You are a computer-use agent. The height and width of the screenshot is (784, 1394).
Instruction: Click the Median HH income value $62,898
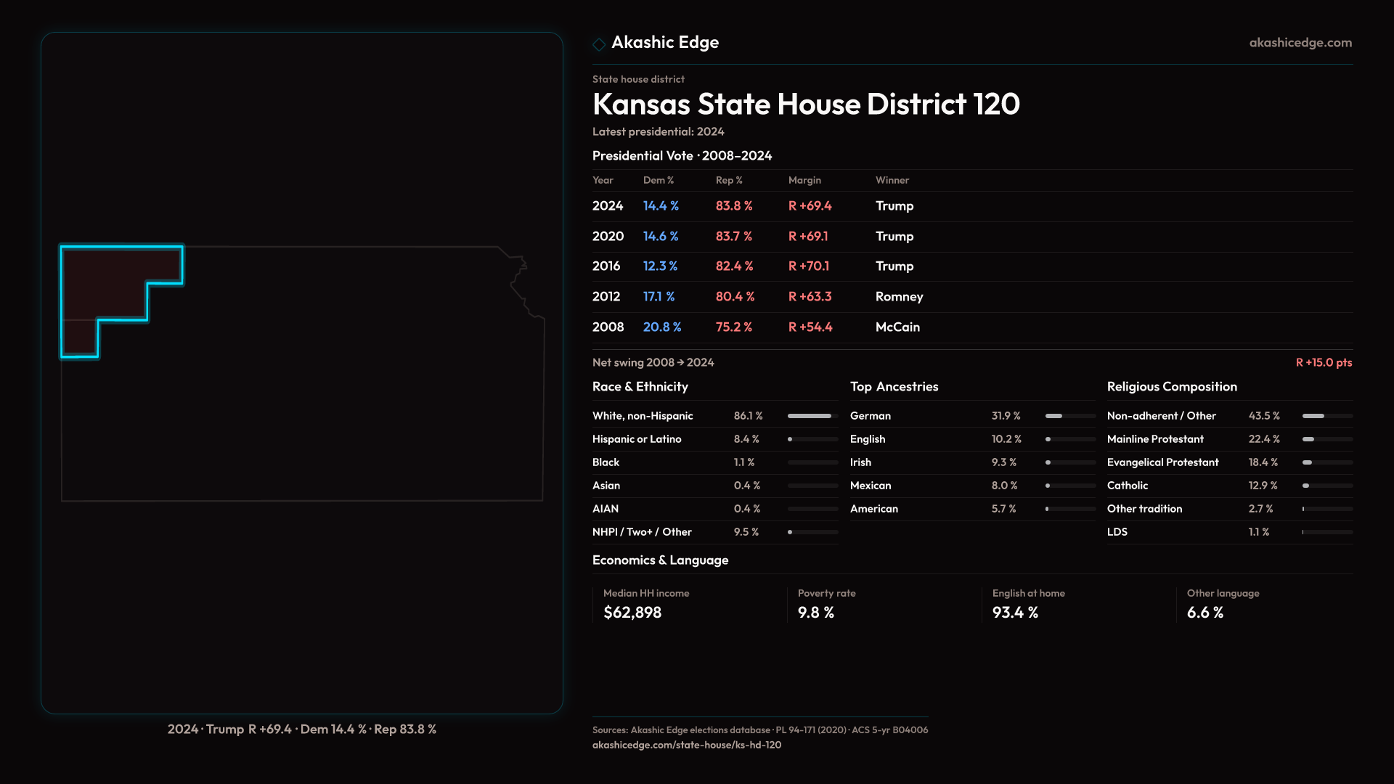coord(632,613)
